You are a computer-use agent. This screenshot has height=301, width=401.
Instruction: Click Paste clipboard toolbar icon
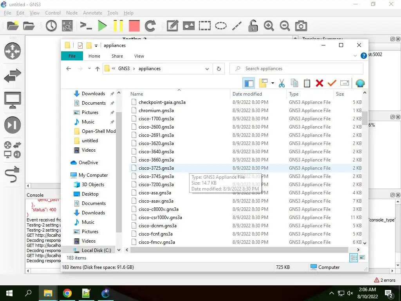(x=307, y=83)
